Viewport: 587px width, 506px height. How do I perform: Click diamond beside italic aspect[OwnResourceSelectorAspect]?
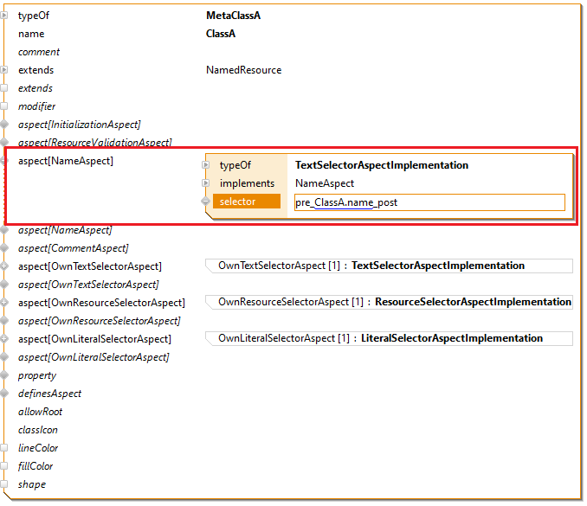(4, 321)
